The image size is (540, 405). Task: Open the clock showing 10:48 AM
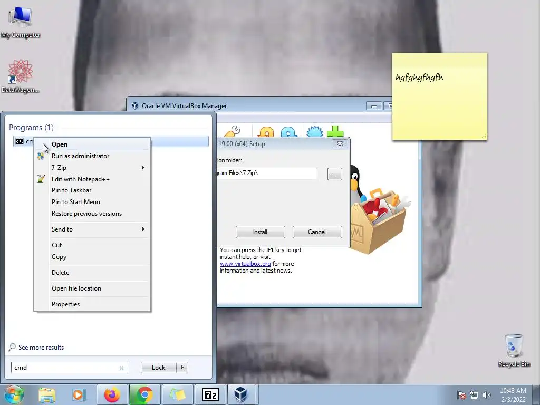[513, 395]
